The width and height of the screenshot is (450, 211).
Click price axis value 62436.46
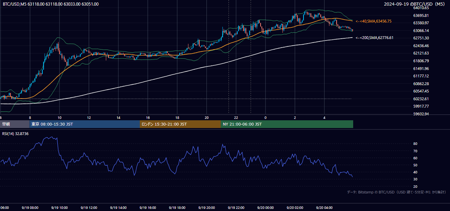(x=421, y=46)
